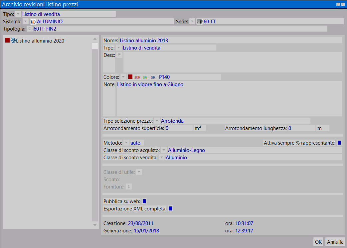Click the ALLUMINIO system icon

click(33, 22)
